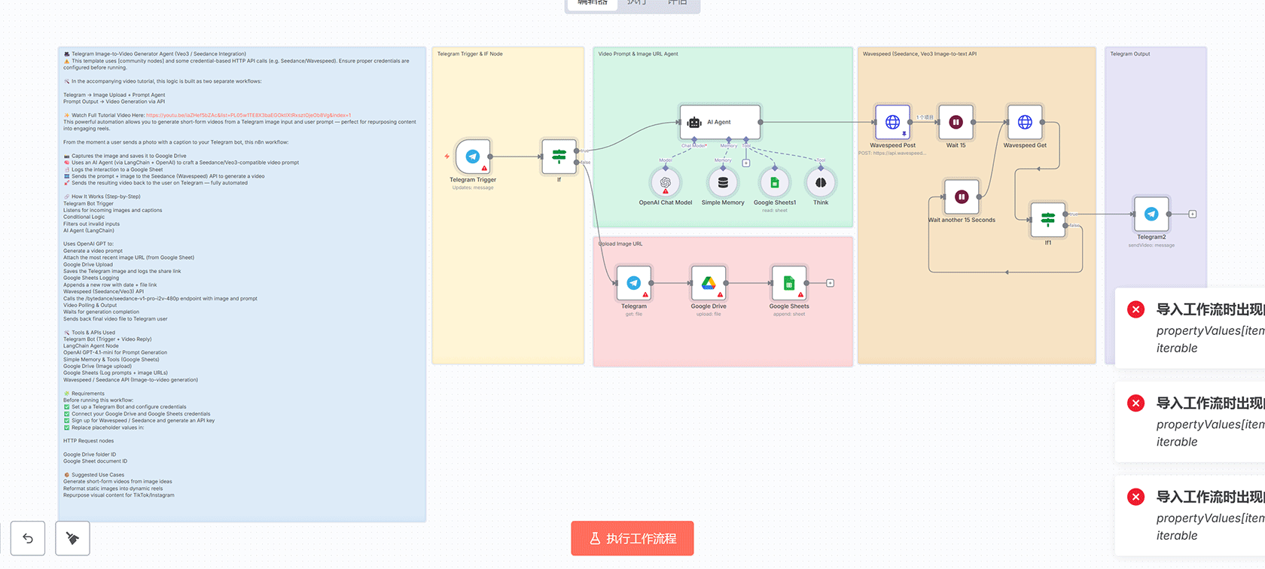
Task: Click the broom tidy-up button
Action: (72, 538)
